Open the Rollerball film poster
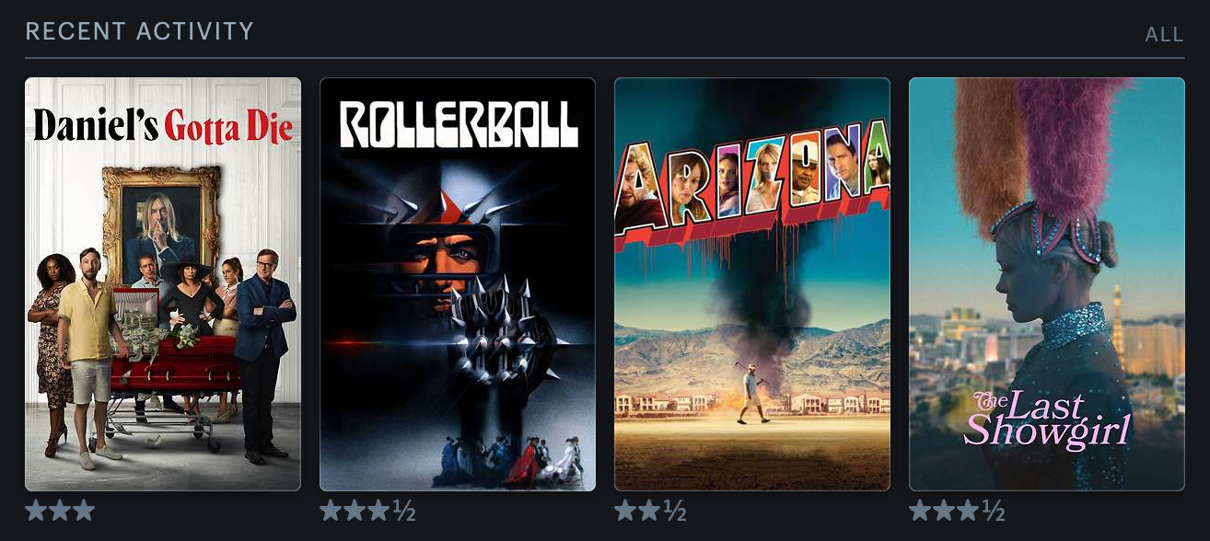1210x541 pixels. [458, 284]
